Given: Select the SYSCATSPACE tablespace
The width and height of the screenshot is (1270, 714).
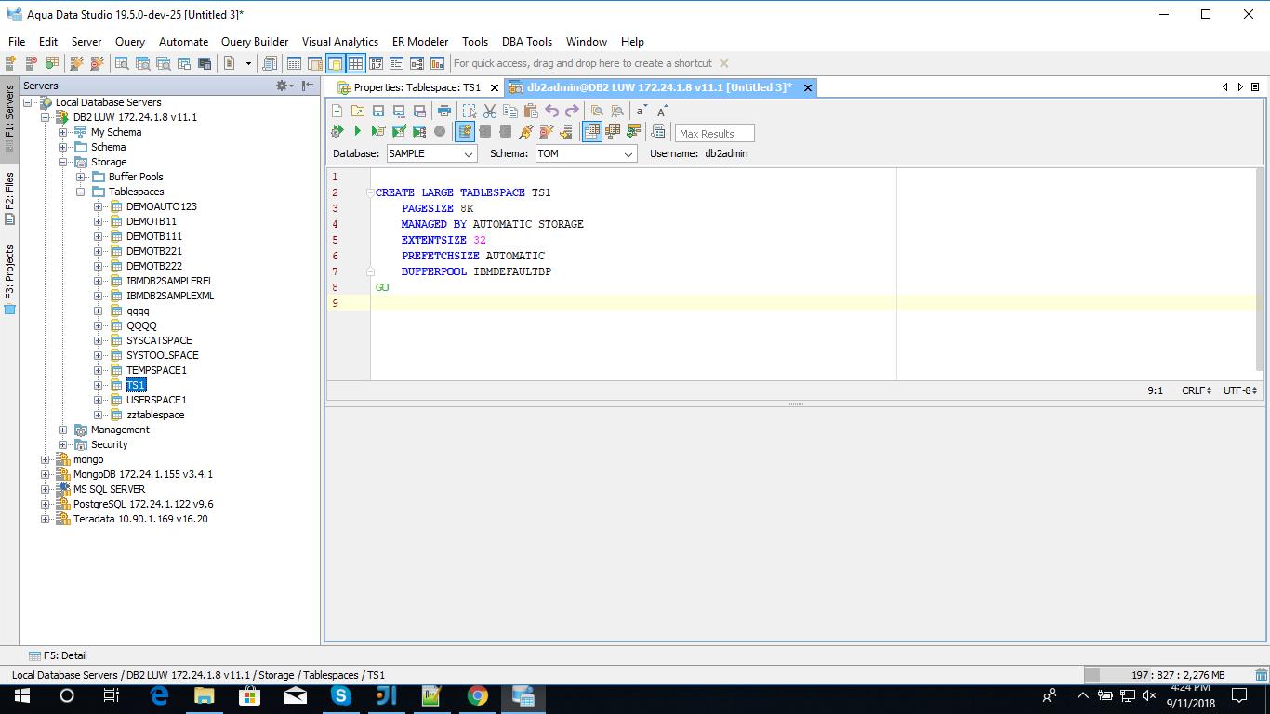Looking at the screenshot, I should pyautogui.click(x=159, y=340).
